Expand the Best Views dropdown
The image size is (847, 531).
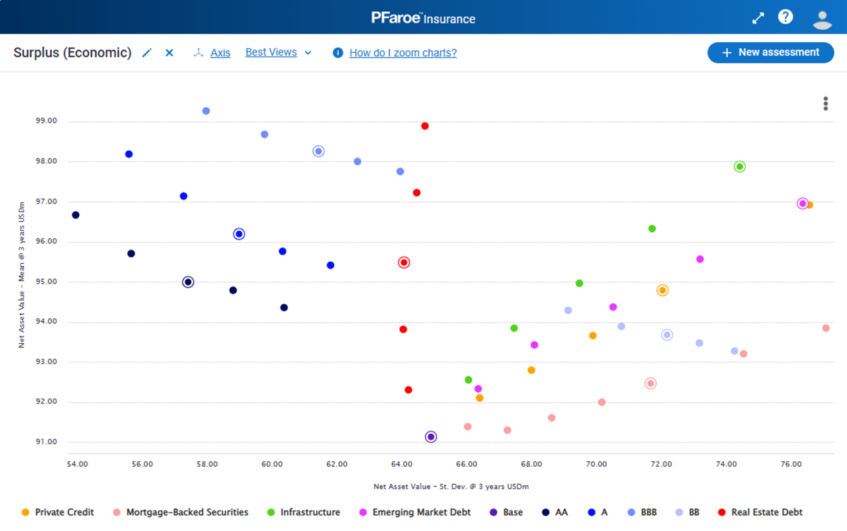point(271,52)
